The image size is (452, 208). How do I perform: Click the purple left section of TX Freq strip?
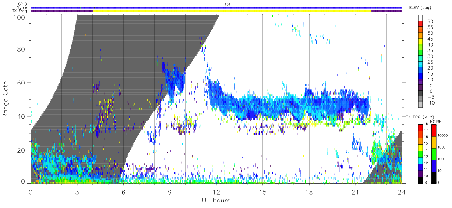click(x=62, y=11)
